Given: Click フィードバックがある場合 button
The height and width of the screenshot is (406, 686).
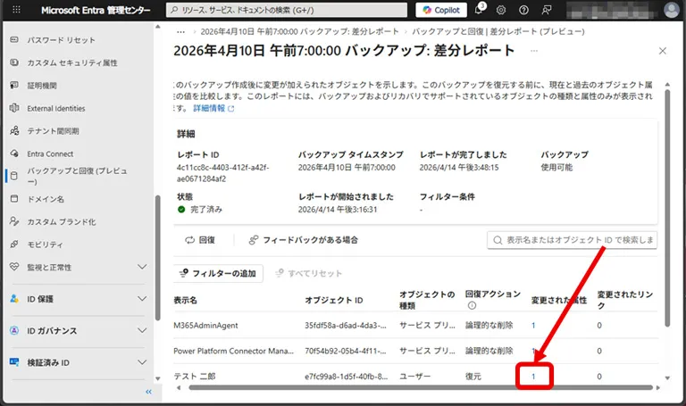Looking at the screenshot, I should point(303,240).
